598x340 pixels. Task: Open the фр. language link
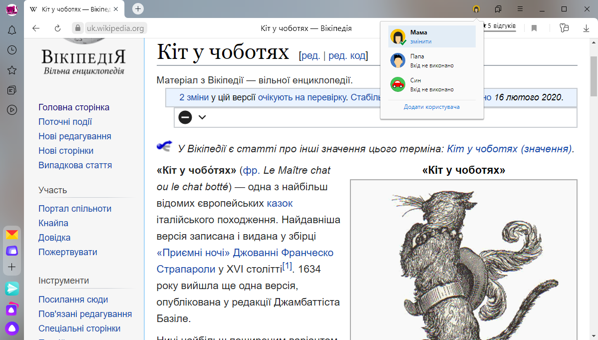click(251, 170)
